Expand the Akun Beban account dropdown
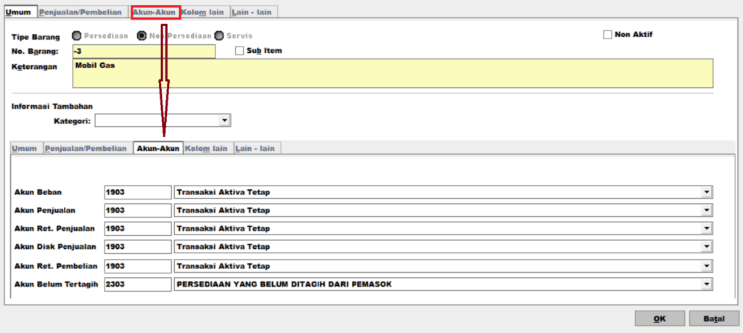Screen dimensions: 743x333 click(x=707, y=192)
